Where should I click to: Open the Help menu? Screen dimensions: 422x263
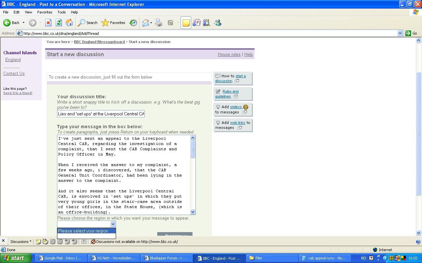74,12
